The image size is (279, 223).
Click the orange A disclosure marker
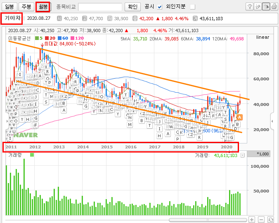(x=239, y=117)
